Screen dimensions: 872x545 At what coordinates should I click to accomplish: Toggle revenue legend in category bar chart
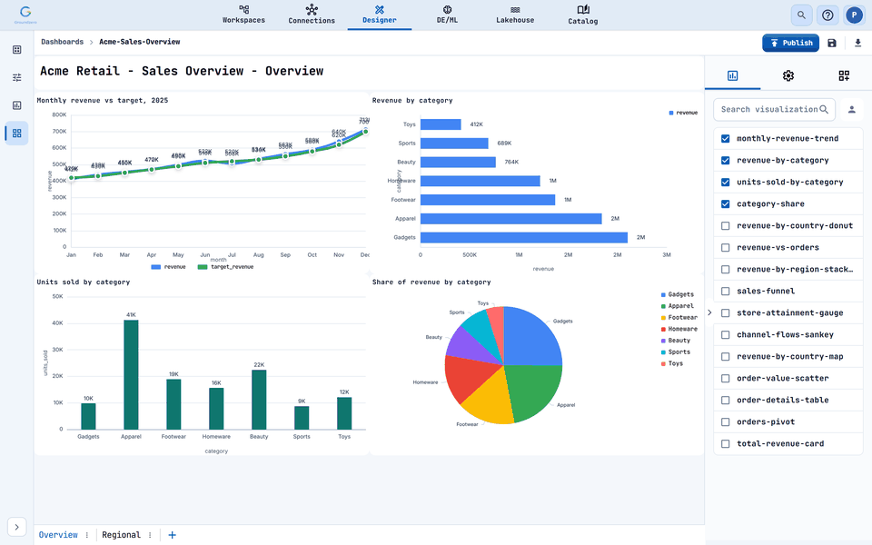[683, 113]
